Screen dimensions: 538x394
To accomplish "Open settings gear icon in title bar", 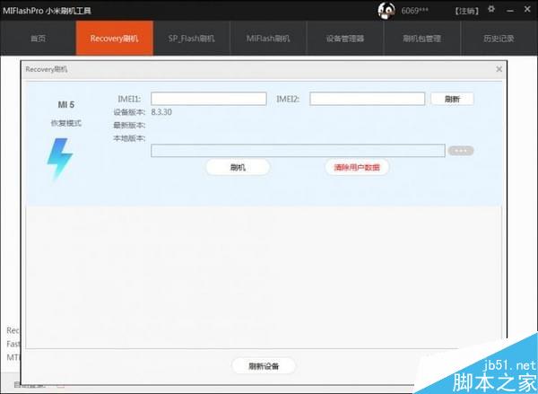I will pos(491,9).
